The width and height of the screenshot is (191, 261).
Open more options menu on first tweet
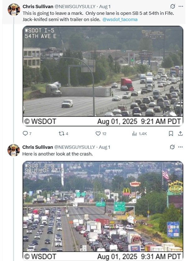pyautogui.click(x=181, y=7)
